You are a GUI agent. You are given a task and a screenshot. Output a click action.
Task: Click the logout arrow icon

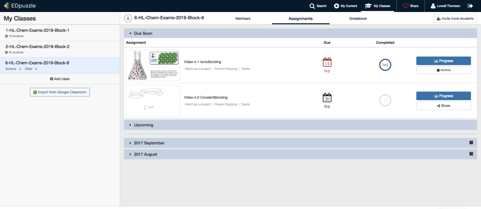tap(470, 6)
